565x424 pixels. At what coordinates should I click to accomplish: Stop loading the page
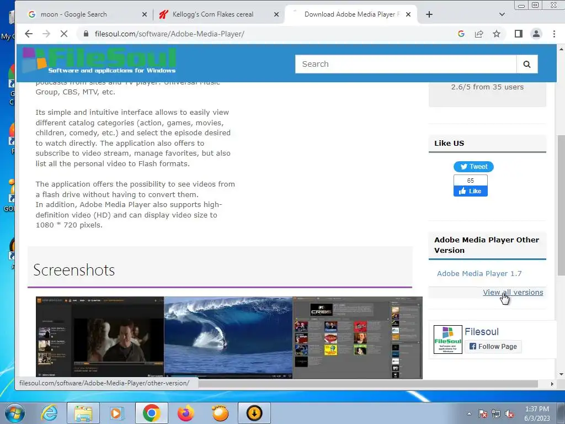tap(64, 34)
